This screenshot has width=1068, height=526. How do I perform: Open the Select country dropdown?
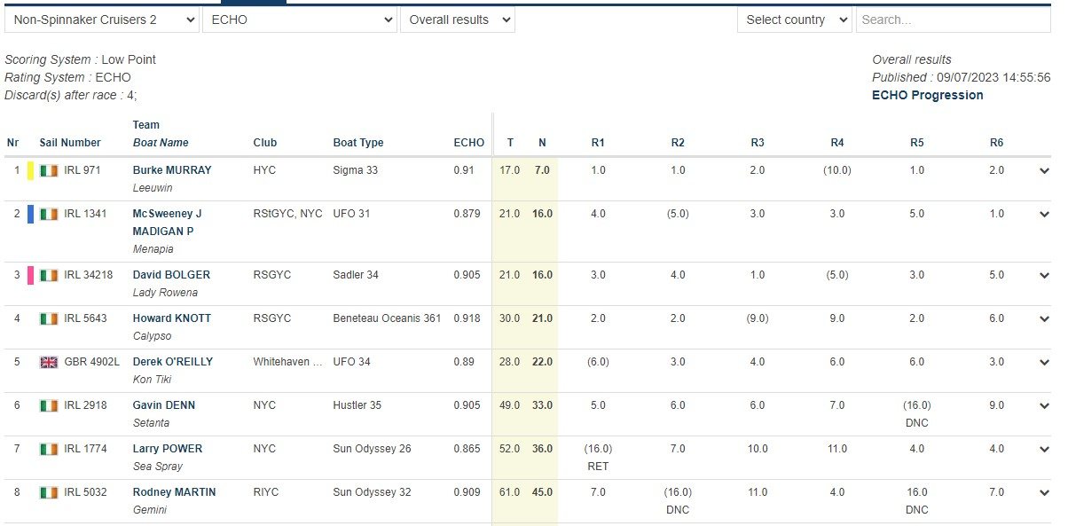[794, 20]
